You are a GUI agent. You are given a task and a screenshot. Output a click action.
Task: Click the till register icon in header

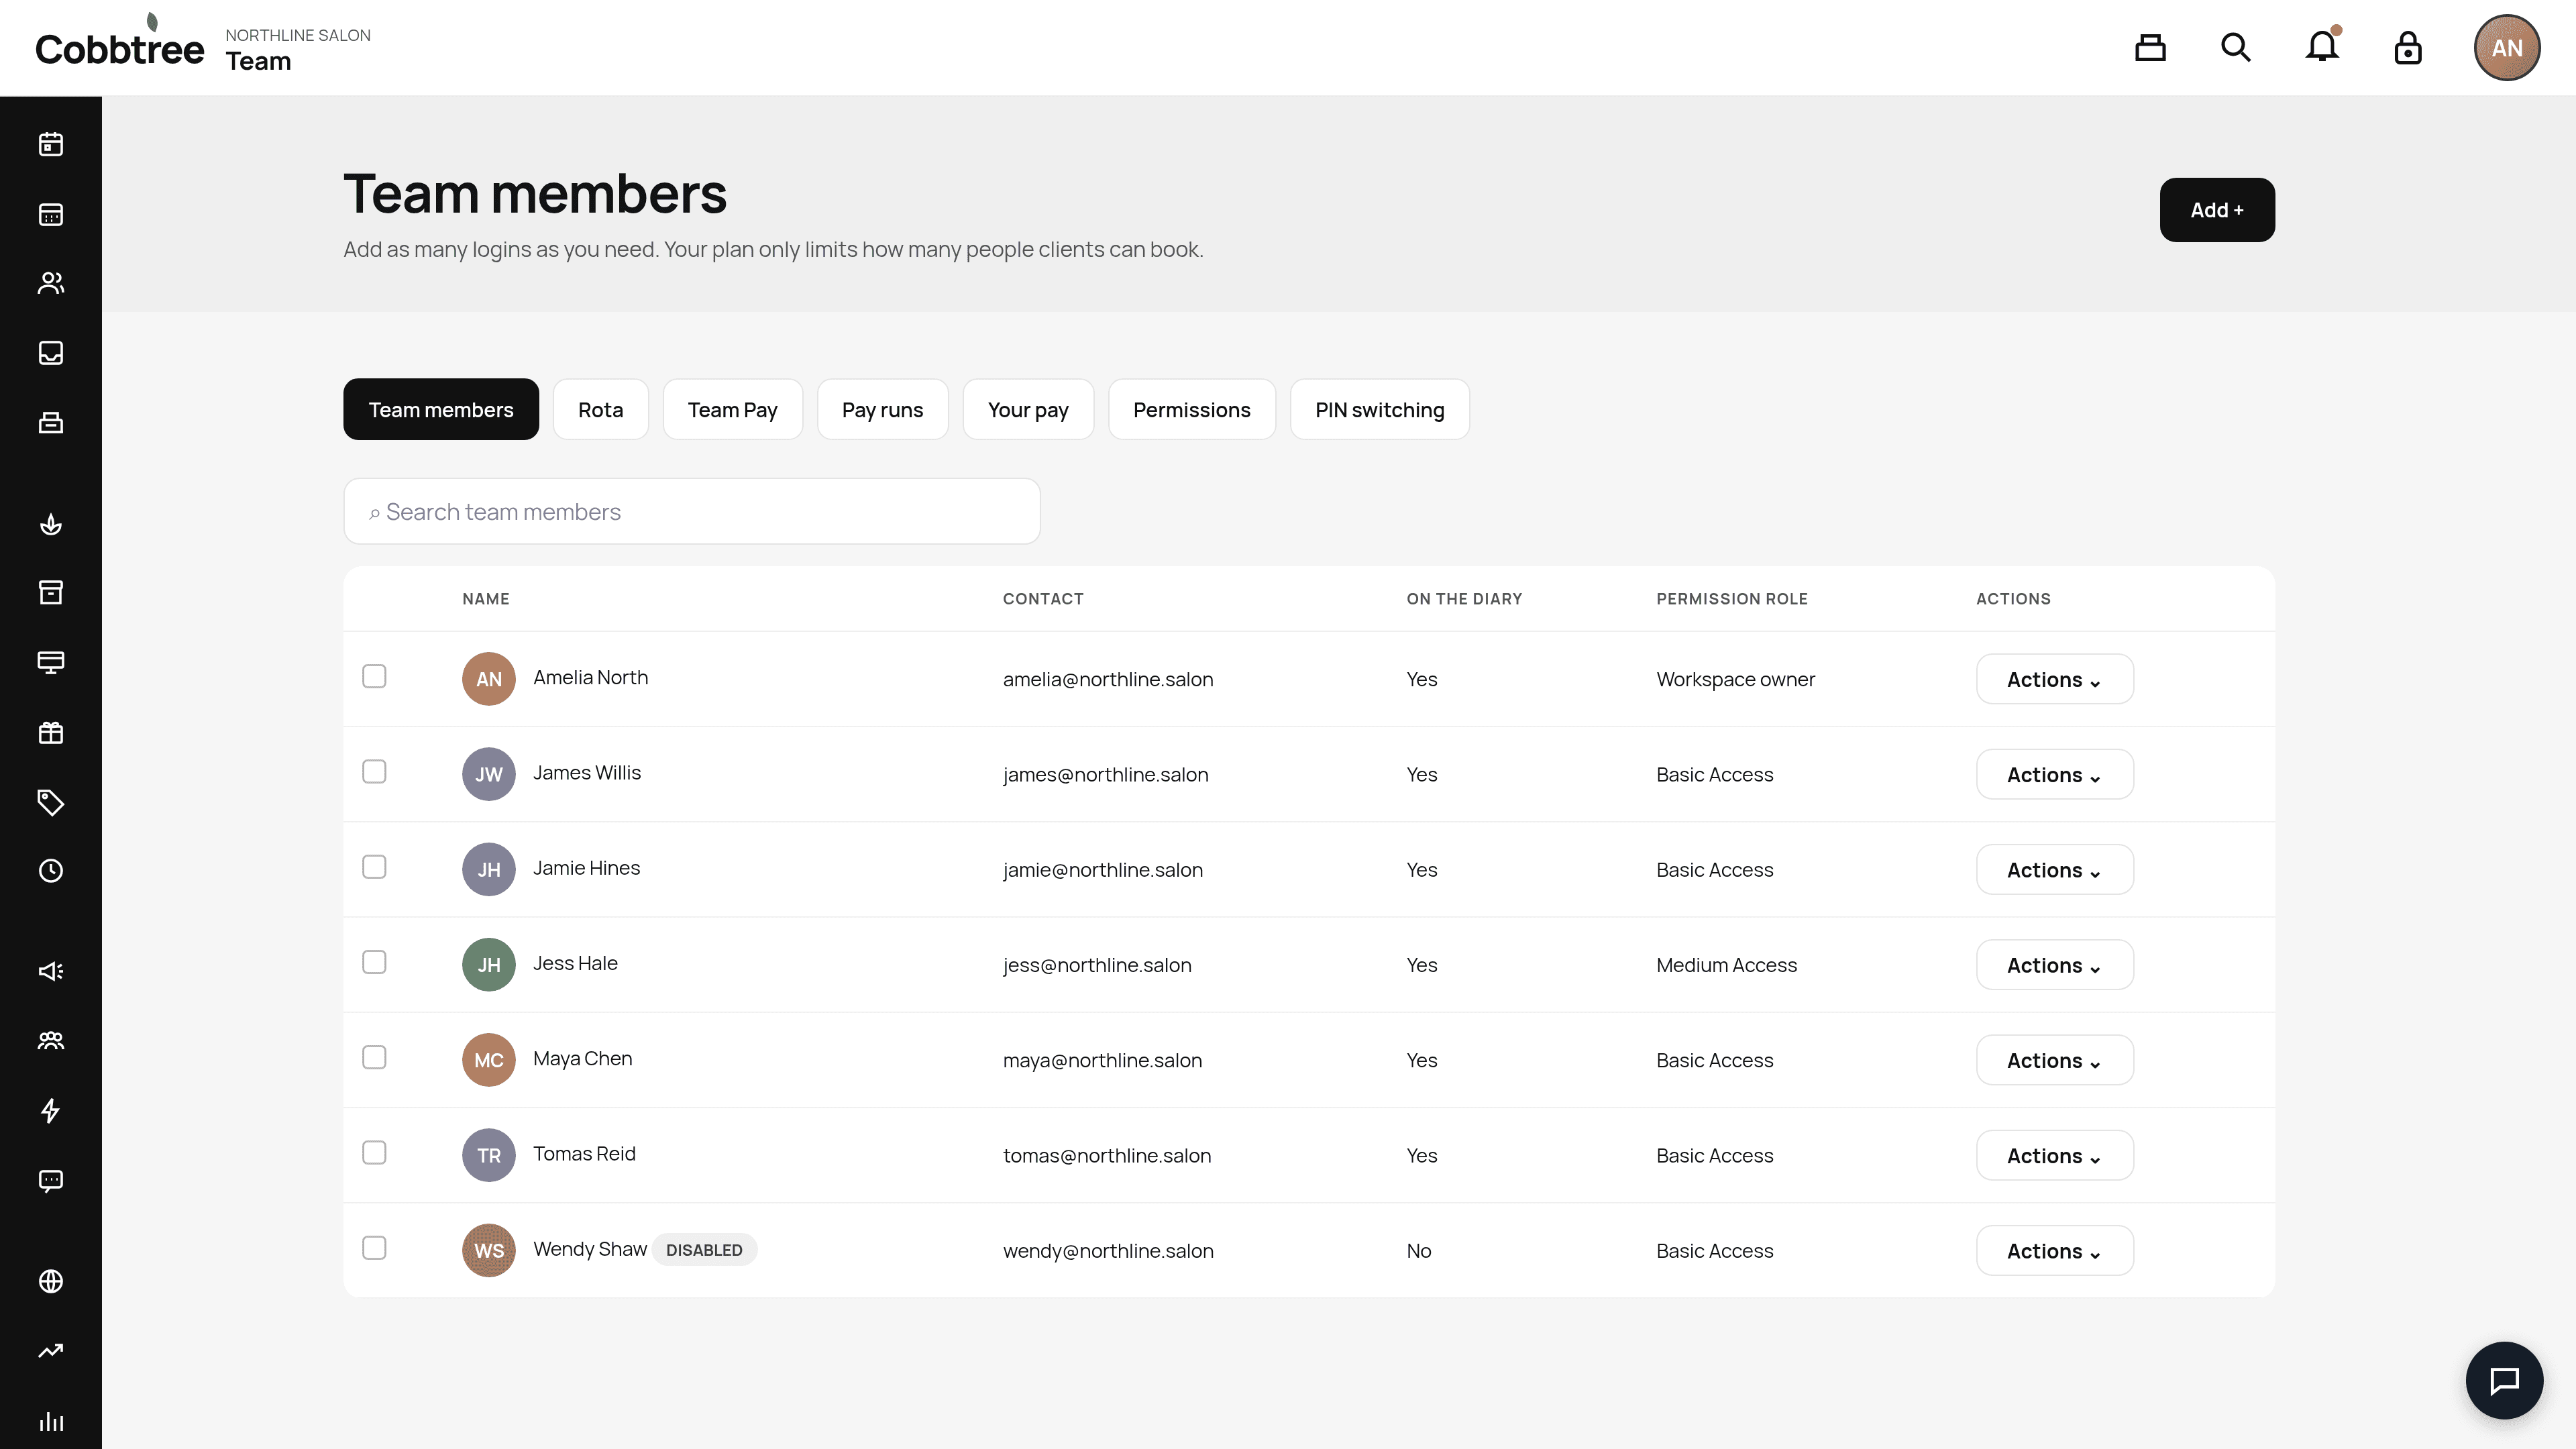pyautogui.click(x=2150, y=47)
